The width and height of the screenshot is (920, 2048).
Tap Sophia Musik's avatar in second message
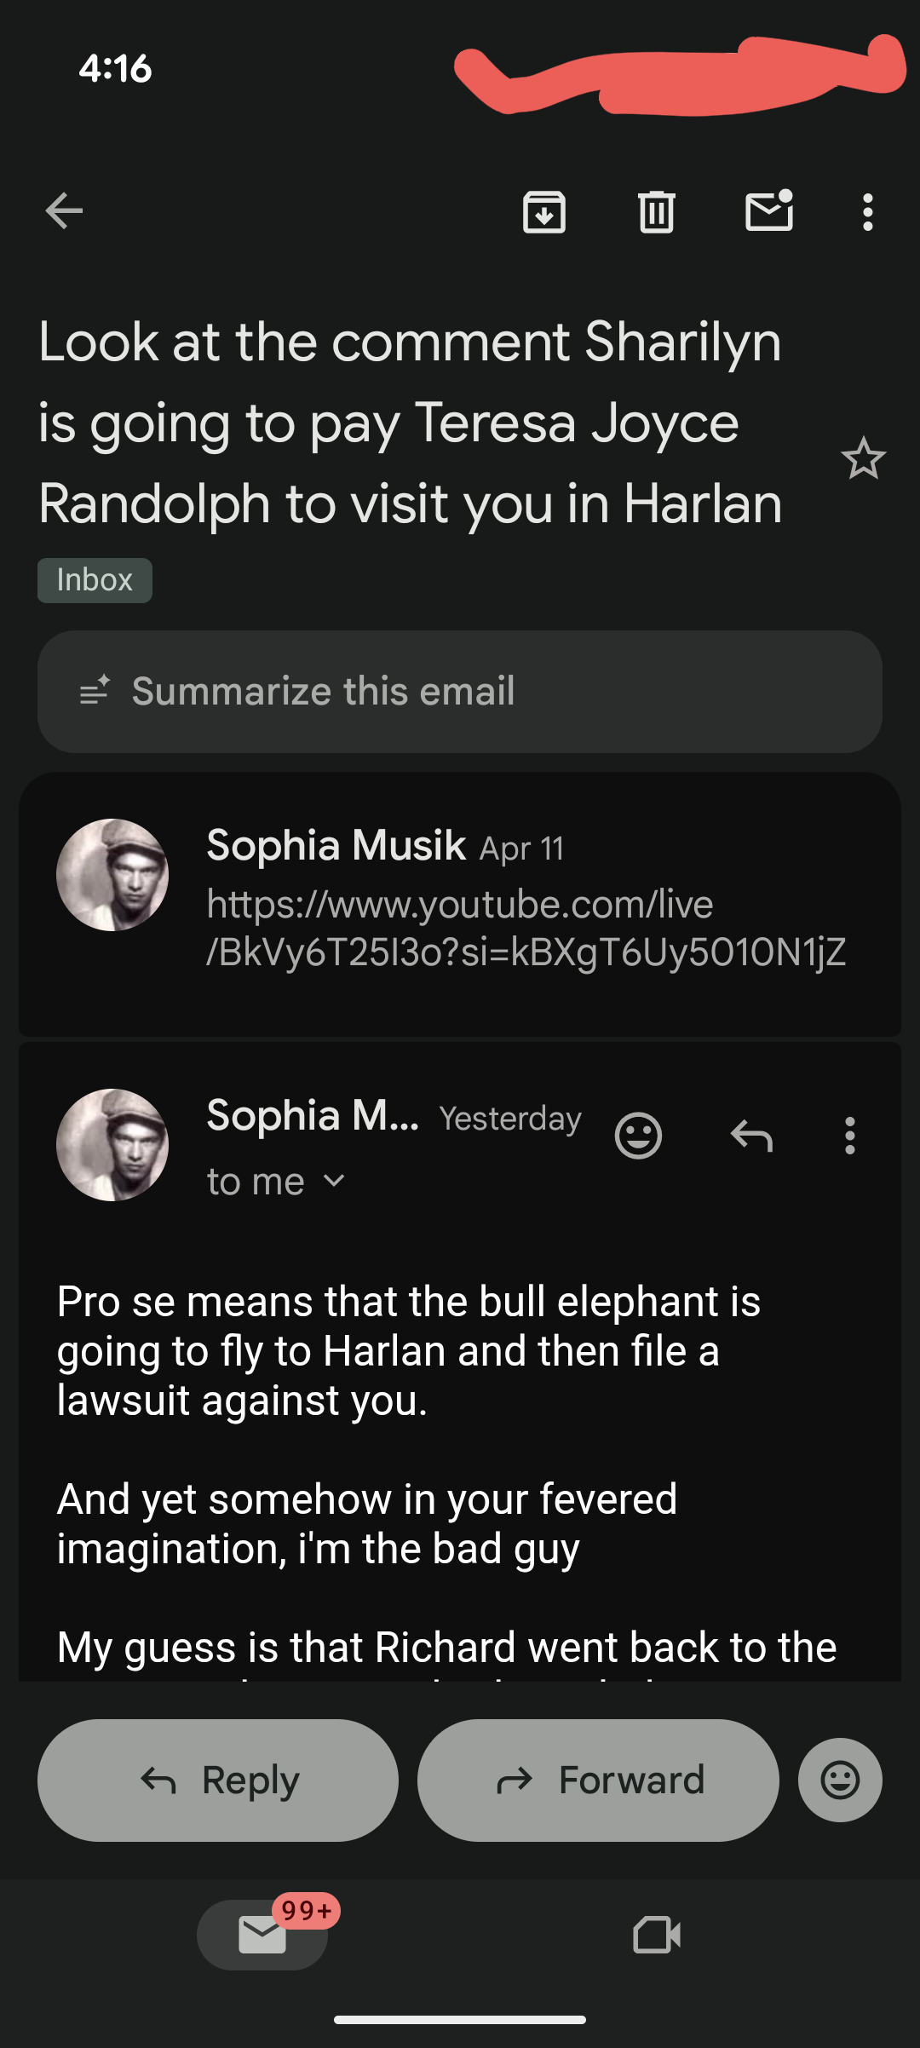[x=112, y=1145]
